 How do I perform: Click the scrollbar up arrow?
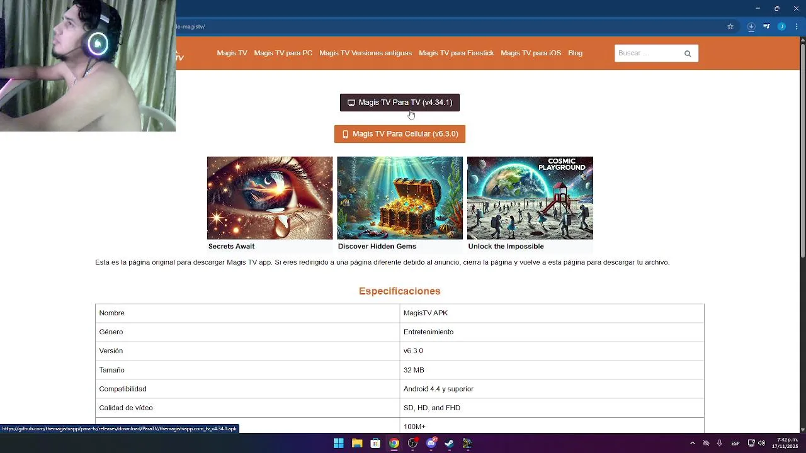[x=802, y=40]
